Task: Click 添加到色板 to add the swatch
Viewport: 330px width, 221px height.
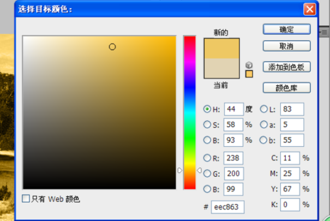Action: 287,67
